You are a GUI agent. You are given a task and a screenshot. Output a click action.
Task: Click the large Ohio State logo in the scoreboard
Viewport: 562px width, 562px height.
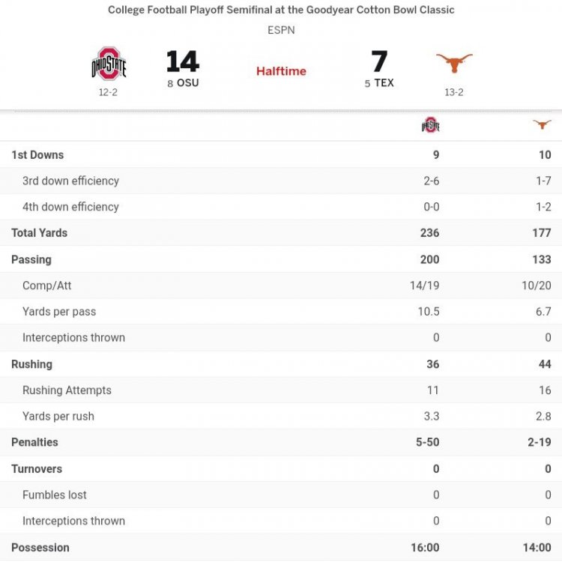point(109,64)
